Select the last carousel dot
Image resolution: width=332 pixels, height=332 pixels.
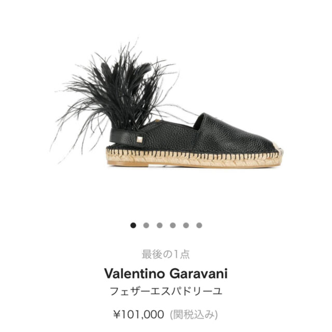(199, 225)
